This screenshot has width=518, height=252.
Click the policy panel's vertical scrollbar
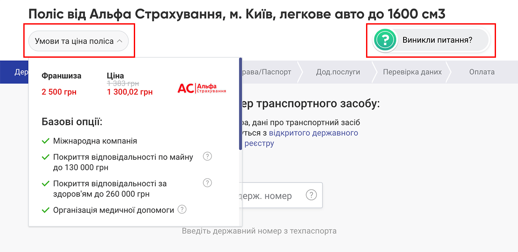tap(240, 103)
